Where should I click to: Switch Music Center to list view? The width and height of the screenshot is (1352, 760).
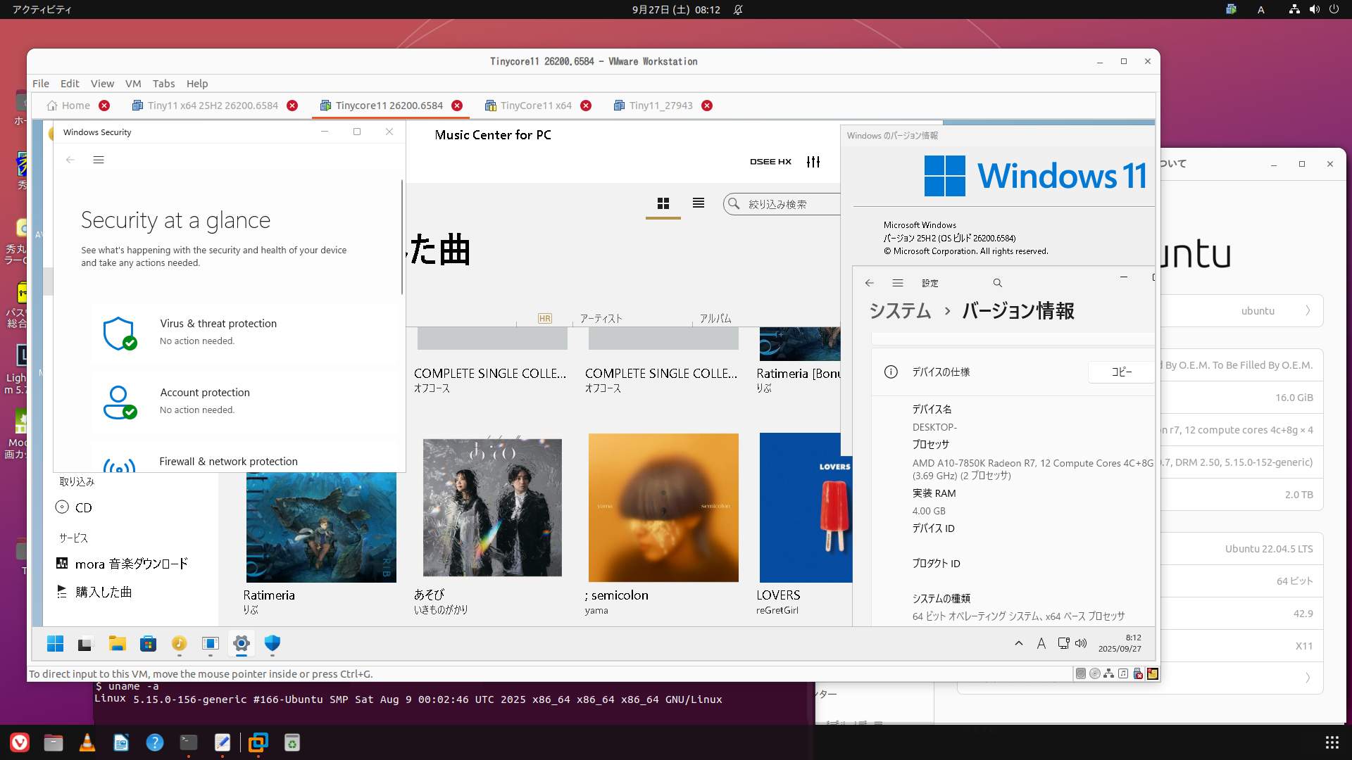click(698, 203)
